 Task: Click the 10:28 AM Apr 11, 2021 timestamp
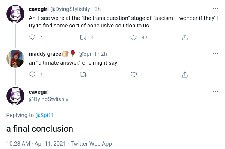(36, 143)
